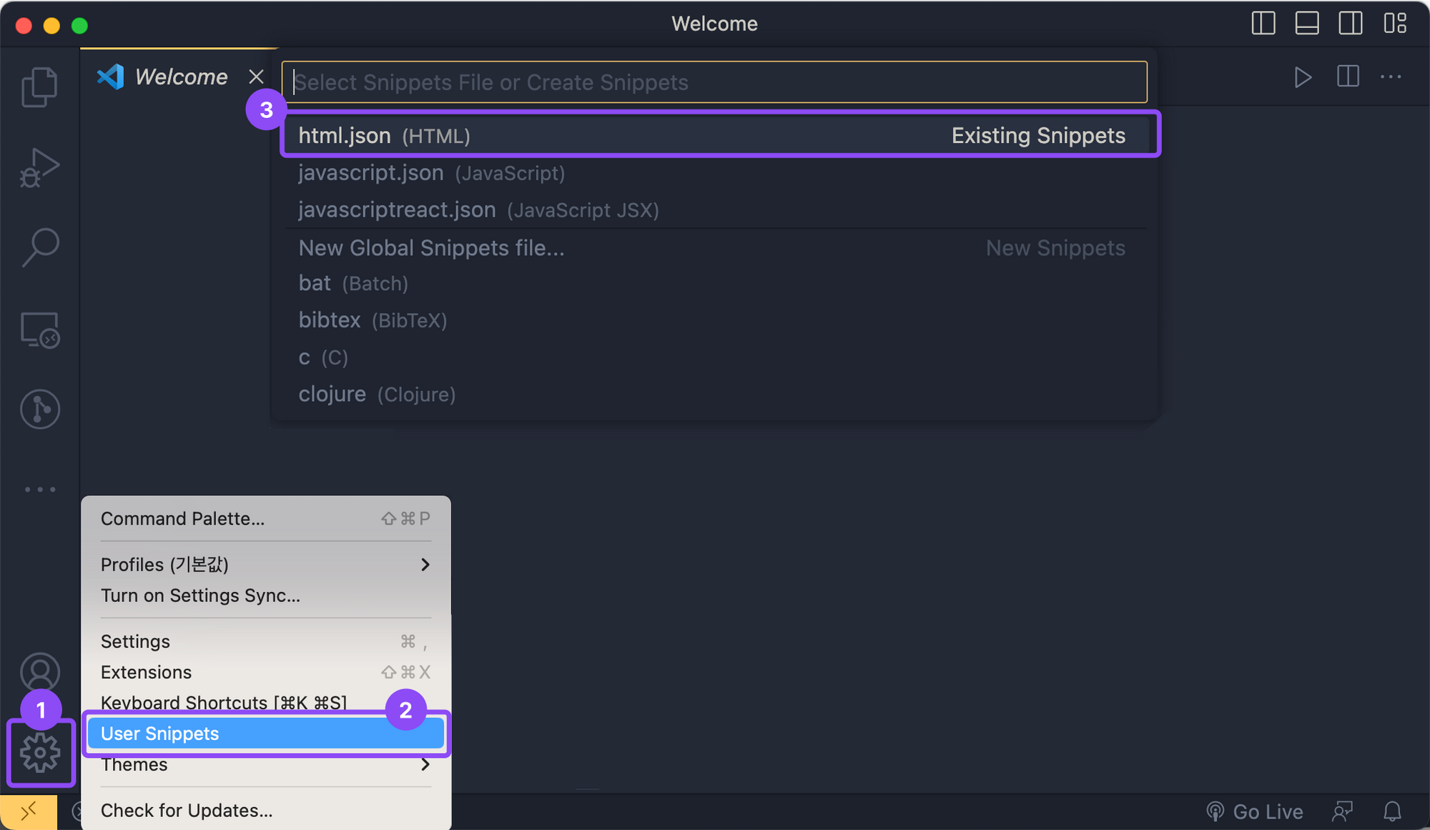Click Turn on Settings Sync menu item
Screen dimensions: 1430x830
tap(266, 596)
